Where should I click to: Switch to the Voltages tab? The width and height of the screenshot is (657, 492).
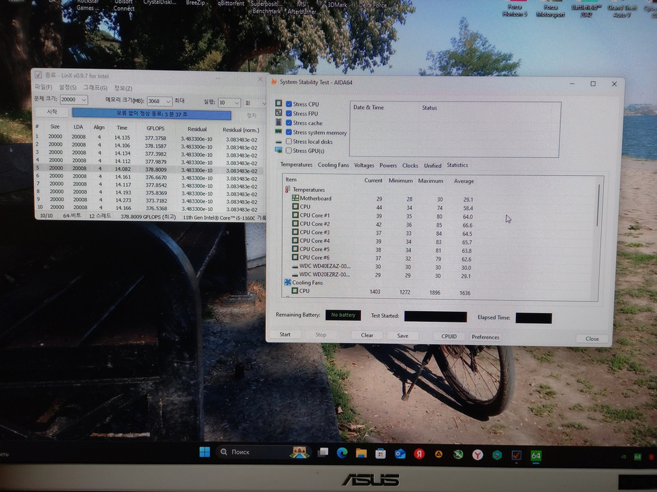pyautogui.click(x=364, y=165)
